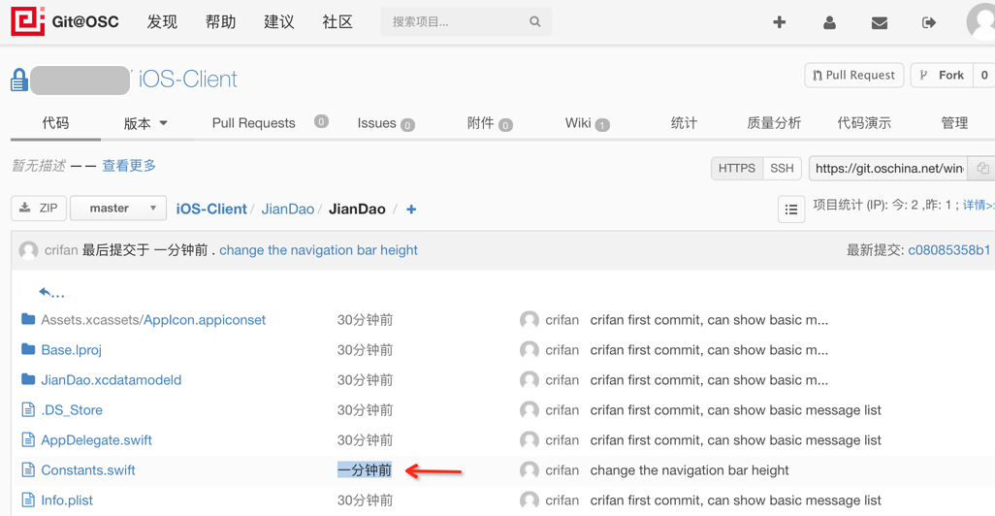Open the 质量分析 tab
The width and height of the screenshot is (995, 516).
774,122
